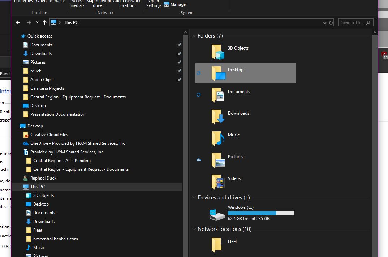
Task: Click the Raphael Duck user icon
Action: (x=25, y=178)
